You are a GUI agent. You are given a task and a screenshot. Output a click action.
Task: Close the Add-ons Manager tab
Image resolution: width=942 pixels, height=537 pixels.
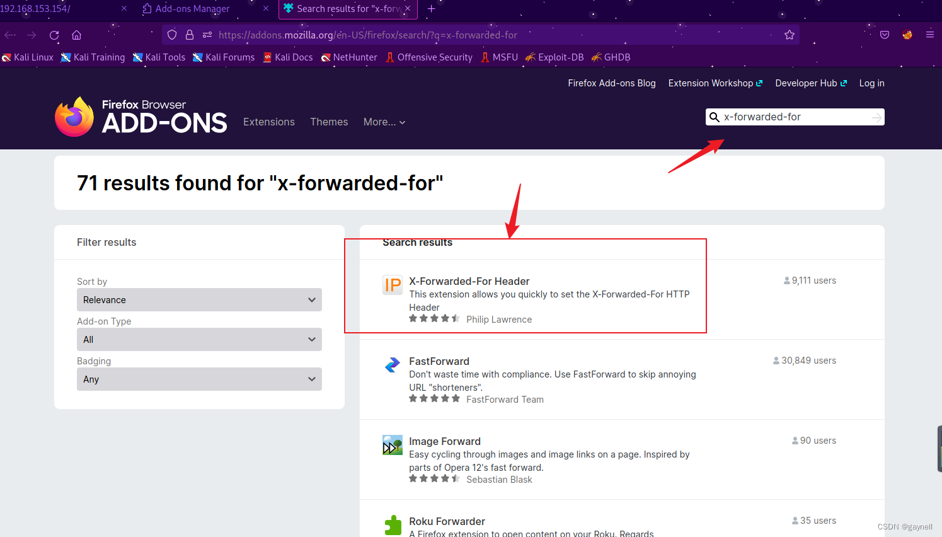(266, 9)
